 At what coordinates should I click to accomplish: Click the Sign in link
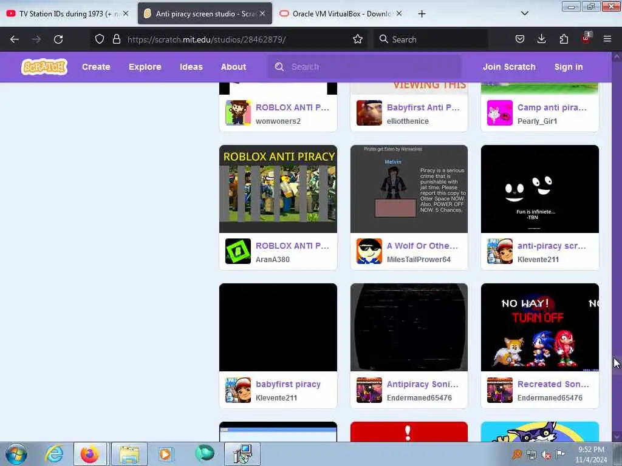click(569, 67)
